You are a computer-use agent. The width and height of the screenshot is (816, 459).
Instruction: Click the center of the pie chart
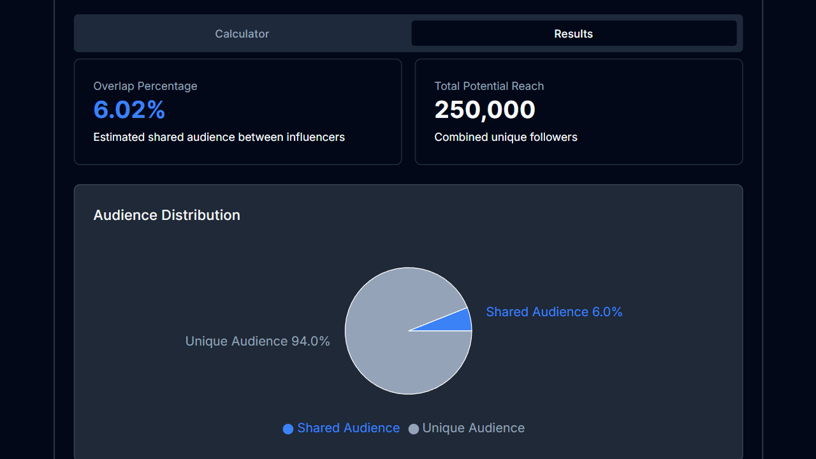point(408,331)
